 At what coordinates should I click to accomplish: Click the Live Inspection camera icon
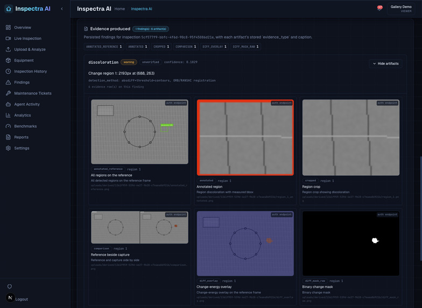pos(9,39)
